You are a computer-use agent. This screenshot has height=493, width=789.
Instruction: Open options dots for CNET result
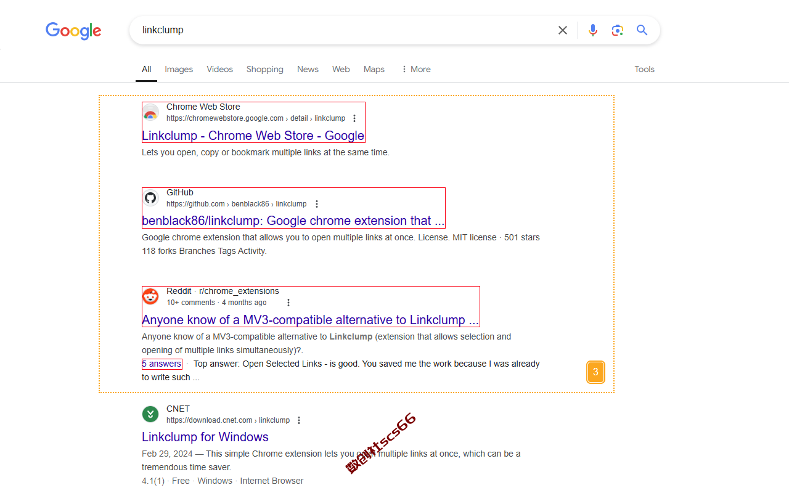(299, 420)
